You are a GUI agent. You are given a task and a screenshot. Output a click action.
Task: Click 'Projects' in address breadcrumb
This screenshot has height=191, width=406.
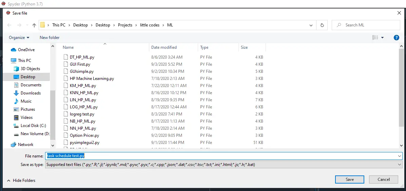pyautogui.click(x=125, y=25)
